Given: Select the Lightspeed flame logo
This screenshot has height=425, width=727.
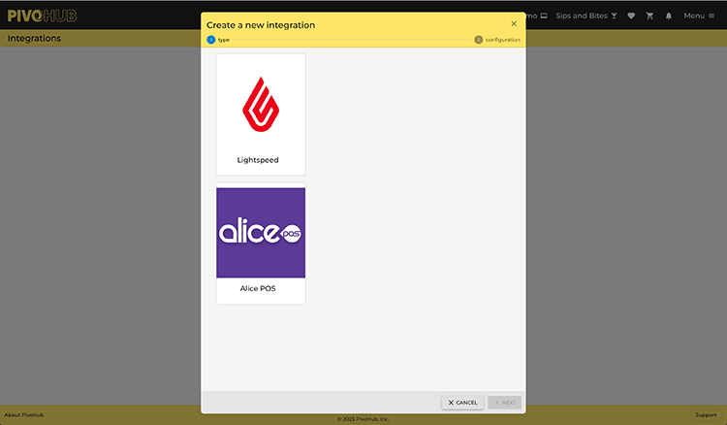Looking at the screenshot, I should pos(260,105).
